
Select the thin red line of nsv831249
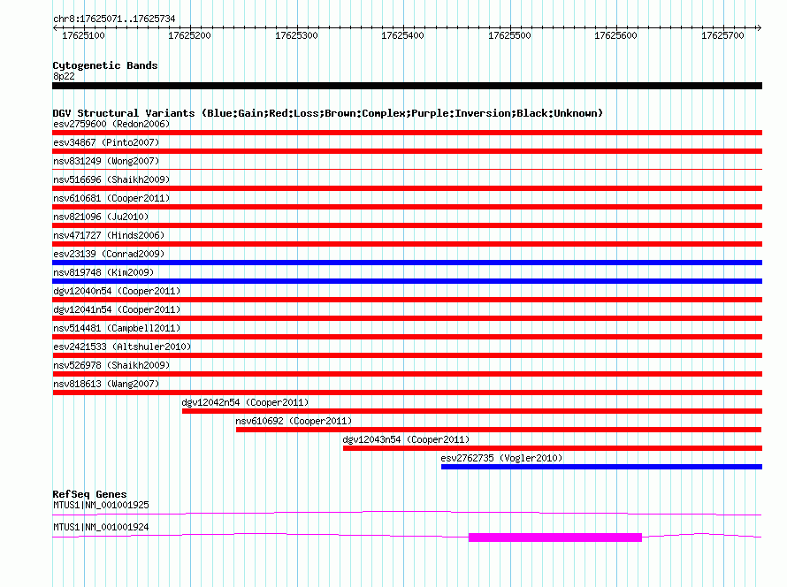(x=407, y=170)
